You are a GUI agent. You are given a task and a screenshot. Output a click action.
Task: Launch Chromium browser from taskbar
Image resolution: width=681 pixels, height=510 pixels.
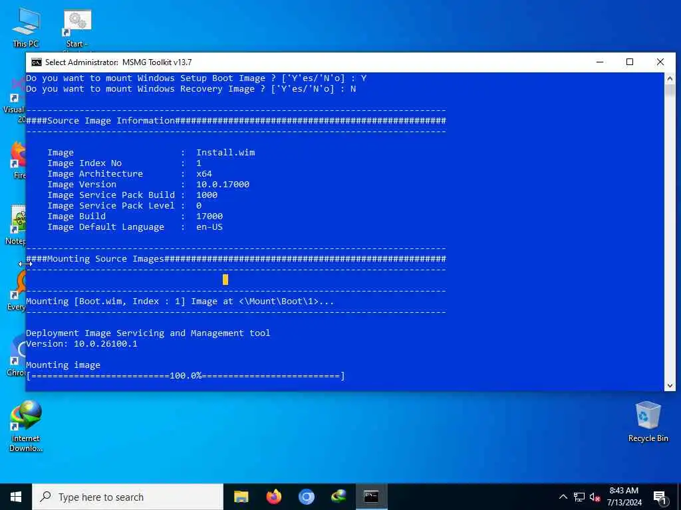(x=306, y=497)
